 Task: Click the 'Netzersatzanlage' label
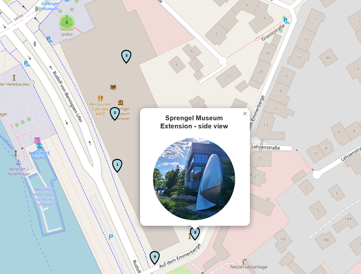point(249,267)
